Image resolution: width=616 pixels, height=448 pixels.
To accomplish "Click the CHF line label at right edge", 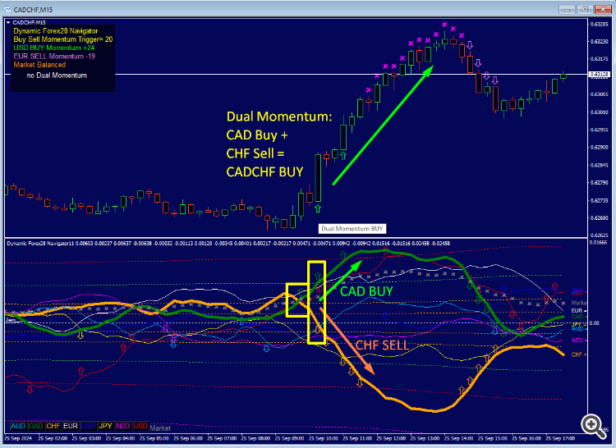I will (x=577, y=354).
